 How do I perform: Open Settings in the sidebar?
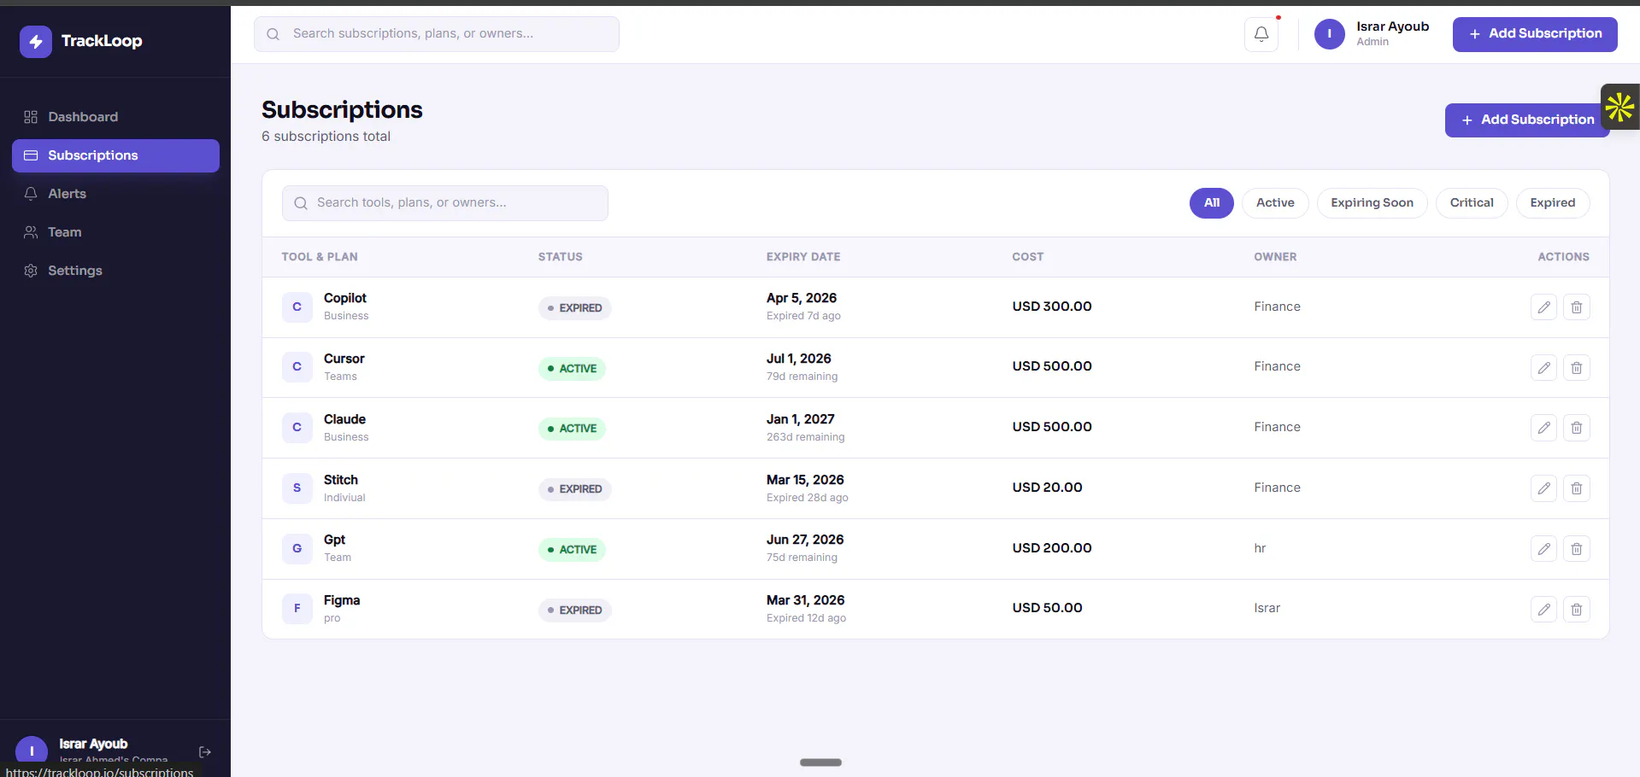(115, 271)
